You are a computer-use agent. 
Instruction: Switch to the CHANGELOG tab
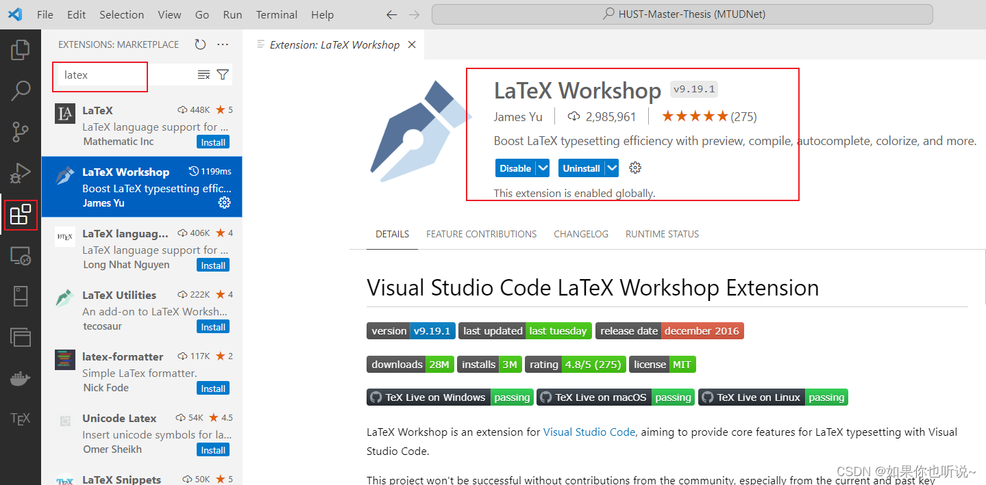point(580,234)
